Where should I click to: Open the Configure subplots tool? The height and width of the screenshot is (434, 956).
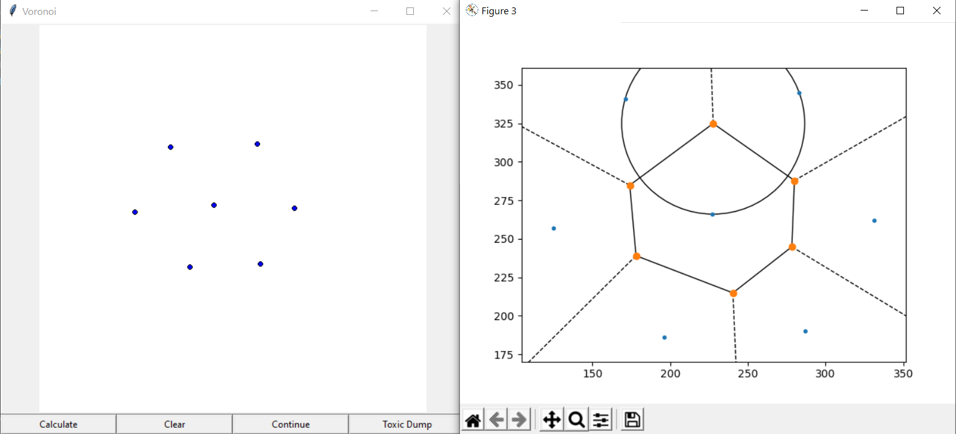[600, 420]
